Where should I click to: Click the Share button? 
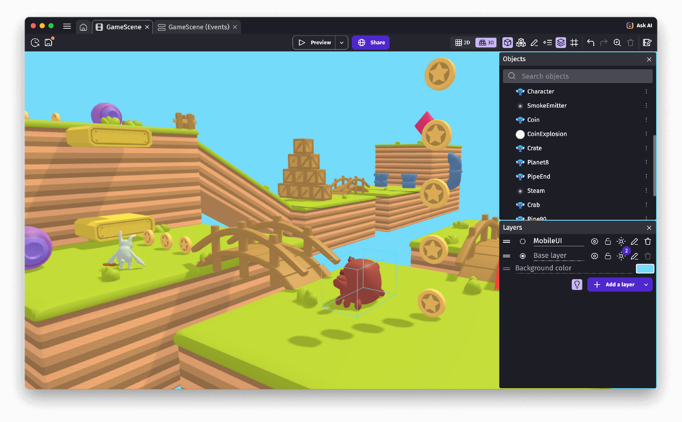click(371, 42)
